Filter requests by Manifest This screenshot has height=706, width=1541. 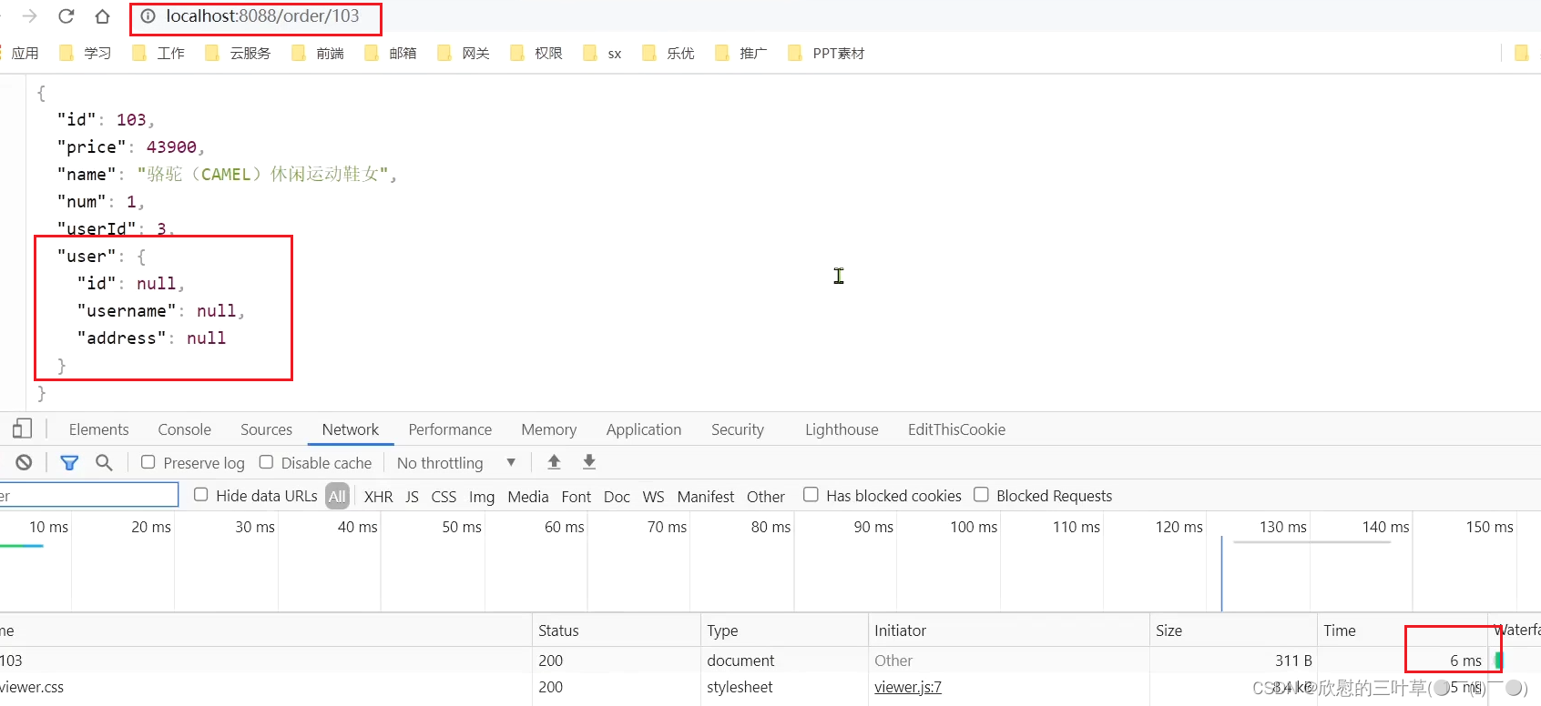[705, 497]
